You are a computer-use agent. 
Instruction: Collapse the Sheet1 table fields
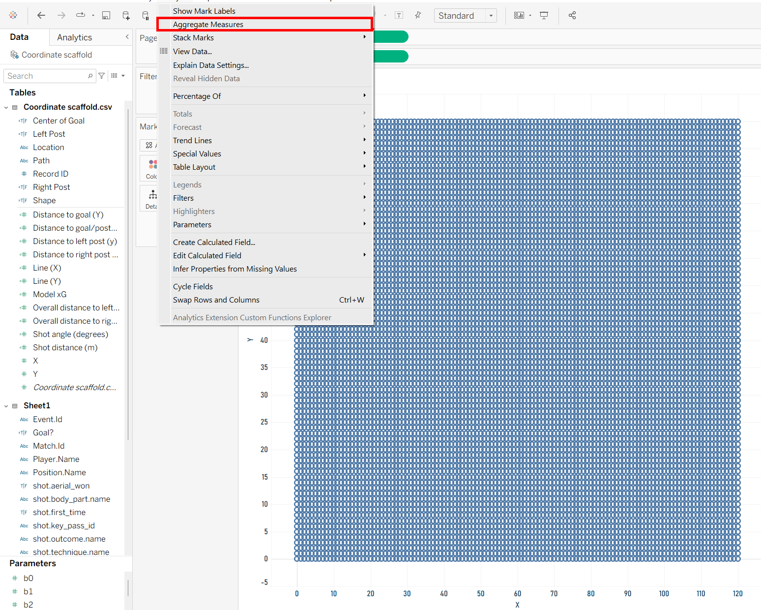(x=6, y=406)
